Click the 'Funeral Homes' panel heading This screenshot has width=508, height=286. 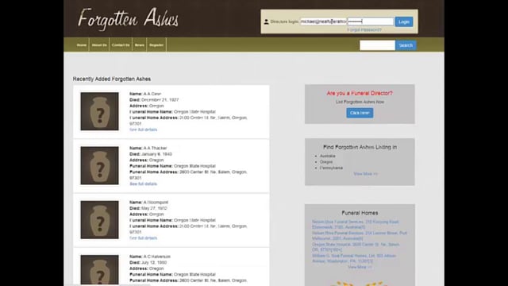click(x=360, y=213)
